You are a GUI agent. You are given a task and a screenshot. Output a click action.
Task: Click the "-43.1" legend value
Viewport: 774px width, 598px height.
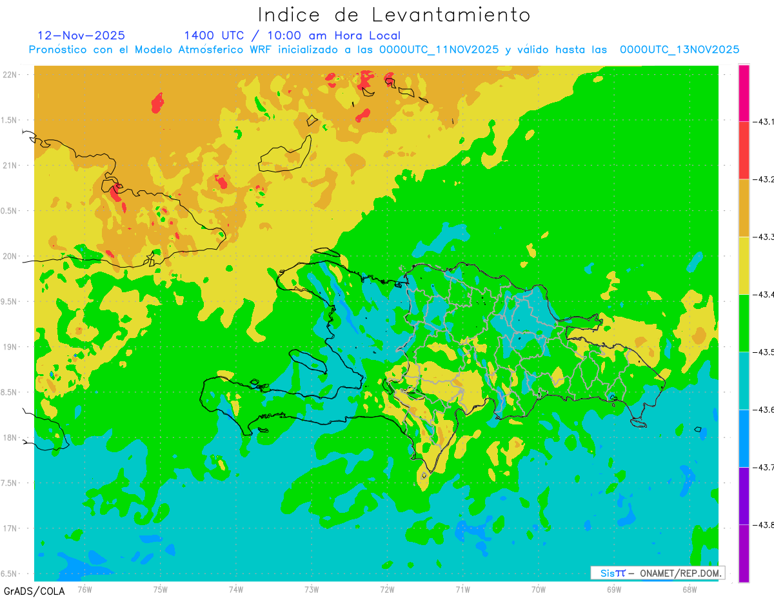pos(764,121)
